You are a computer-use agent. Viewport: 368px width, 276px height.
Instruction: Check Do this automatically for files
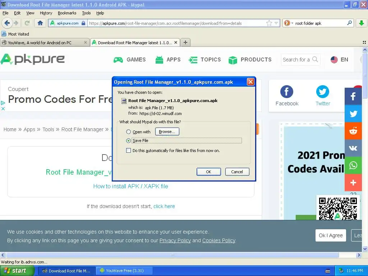coord(128,151)
